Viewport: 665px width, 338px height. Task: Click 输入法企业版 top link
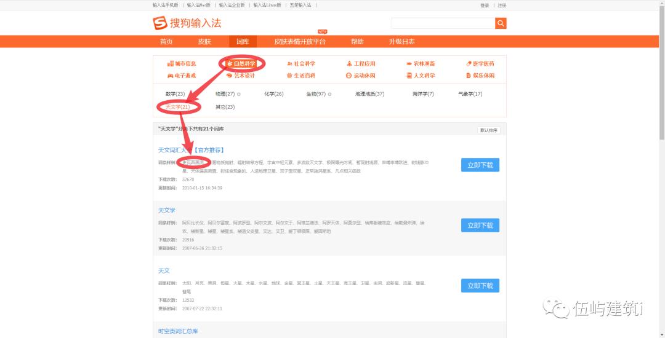point(232,5)
